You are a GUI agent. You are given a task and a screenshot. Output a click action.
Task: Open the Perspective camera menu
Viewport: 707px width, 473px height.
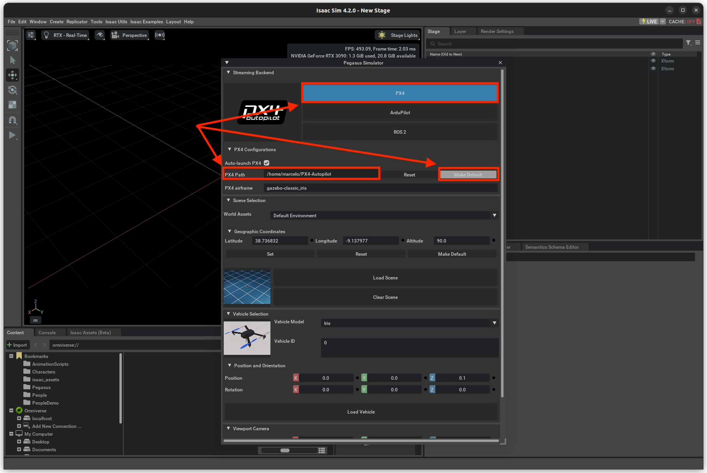point(130,35)
